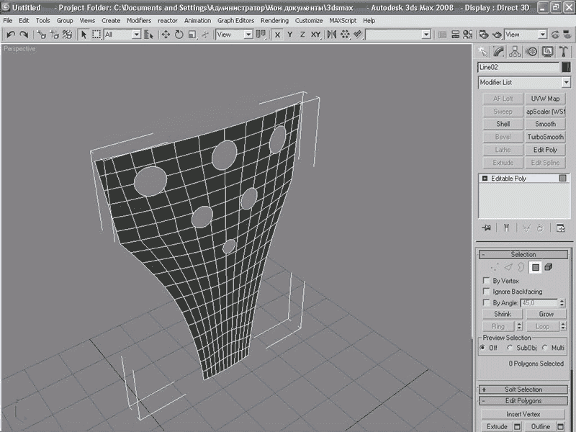The width and height of the screenshot is (576, 432).
Task: Open the Utilities hammer tab
Action: tap(562, 51)
